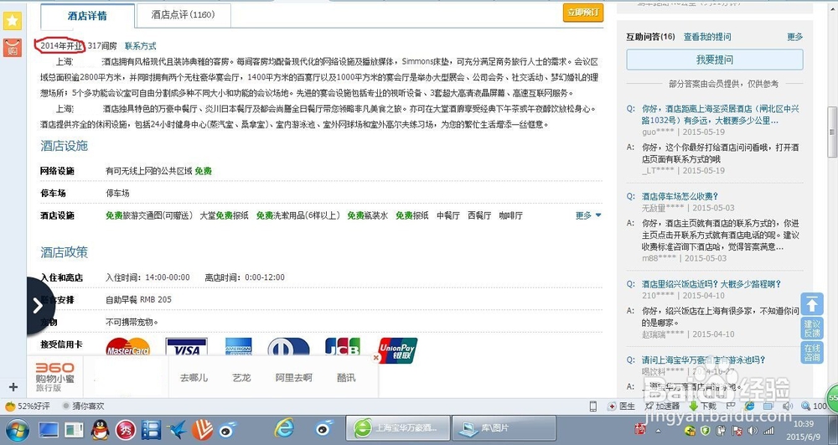Open the orange shopping bag sidebar icon
The width and height of the screenshot is (838, 445).
(13, 47)
